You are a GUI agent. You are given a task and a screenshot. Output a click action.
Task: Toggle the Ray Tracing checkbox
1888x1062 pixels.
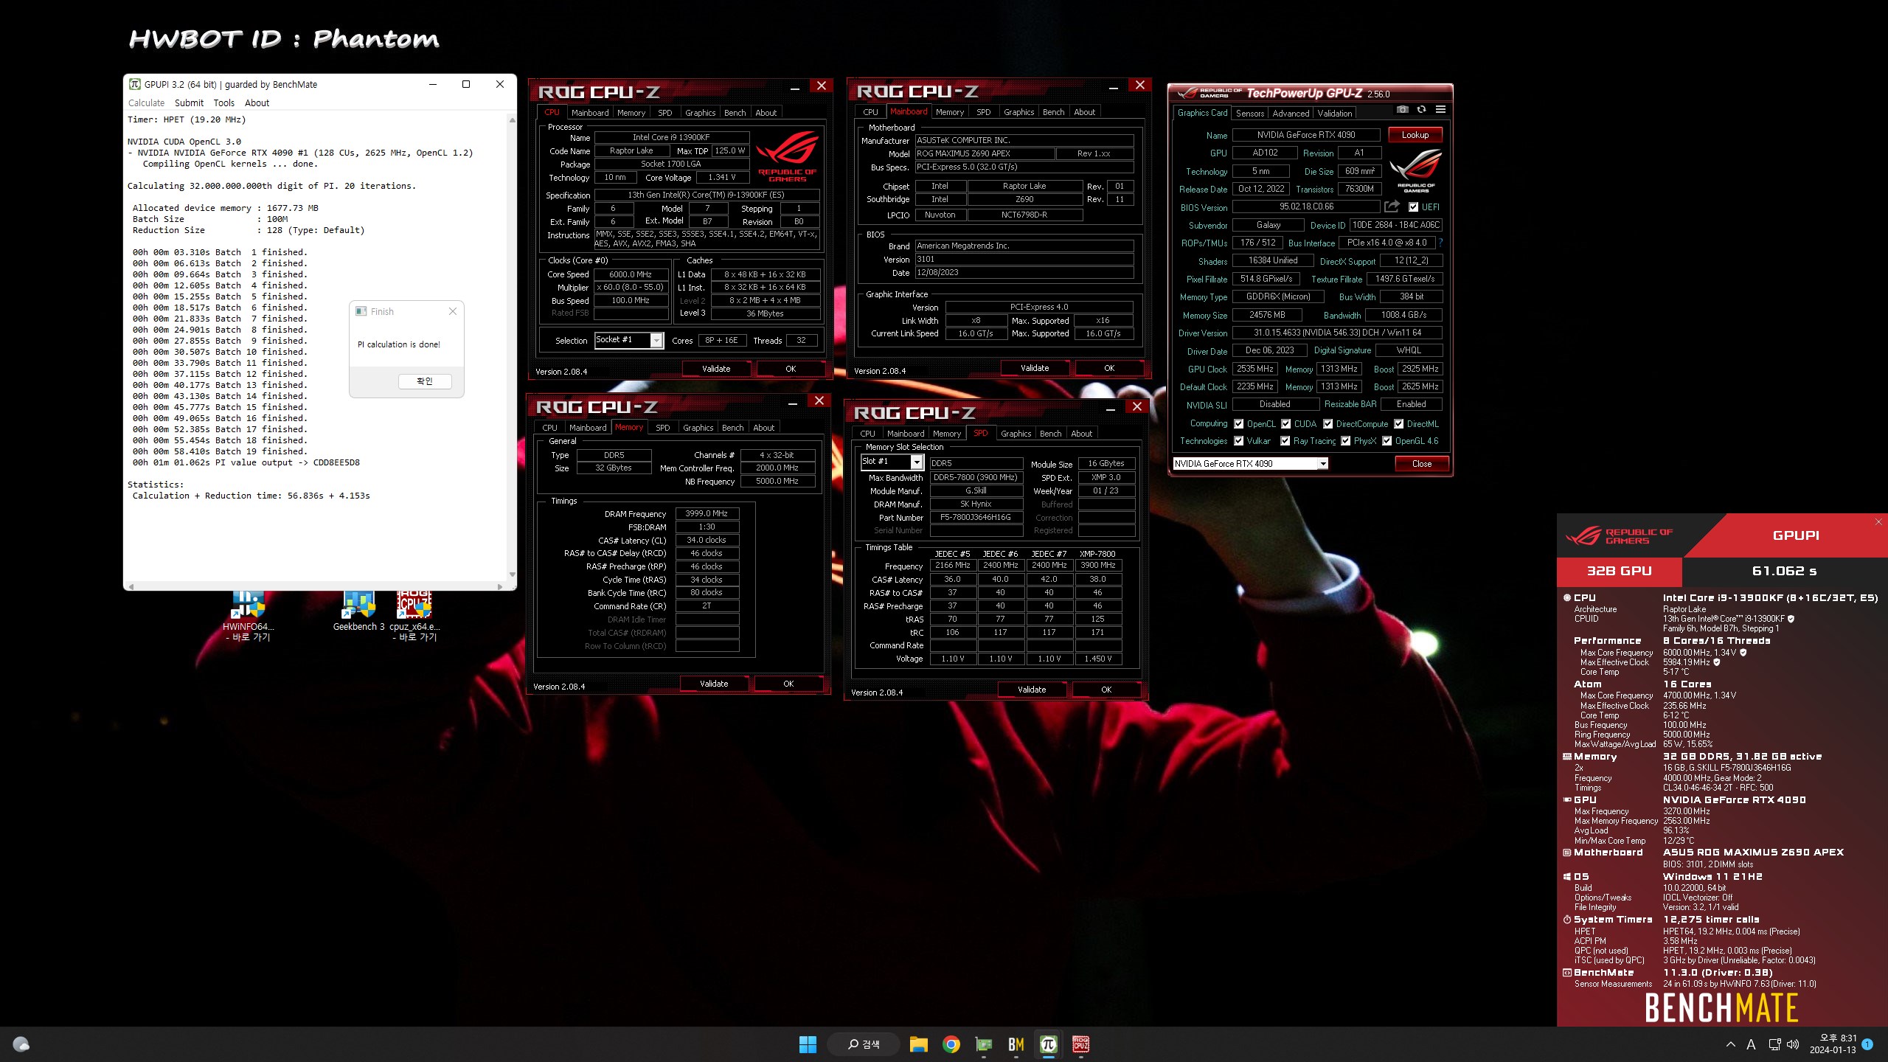[x=1285, y=441]
